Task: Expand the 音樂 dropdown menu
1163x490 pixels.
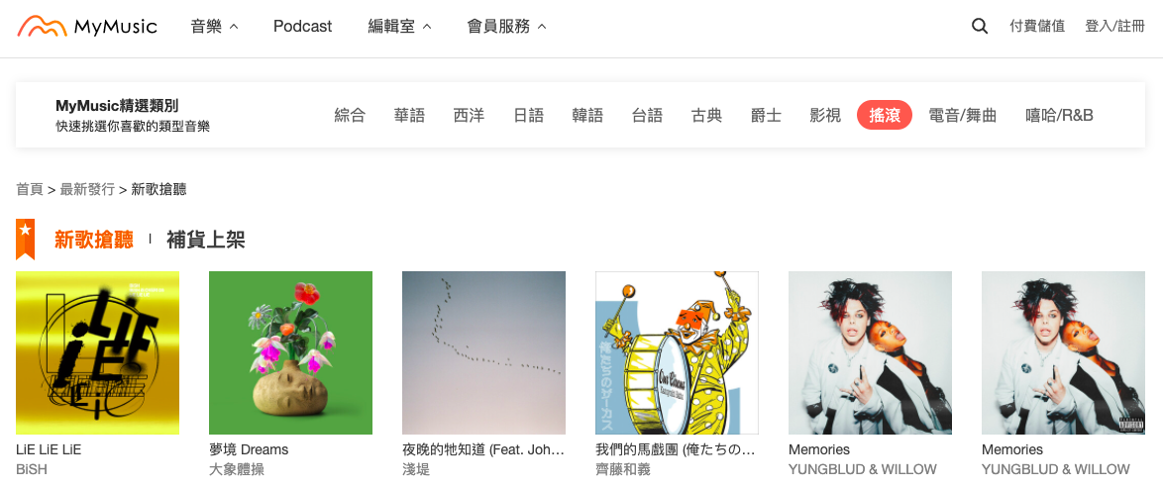Action: point(214,27)
